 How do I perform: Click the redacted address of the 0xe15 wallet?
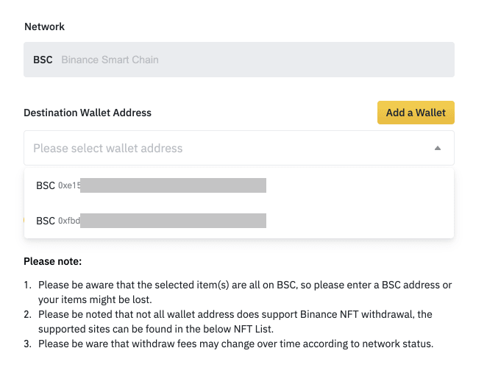[x=173, y=185]
